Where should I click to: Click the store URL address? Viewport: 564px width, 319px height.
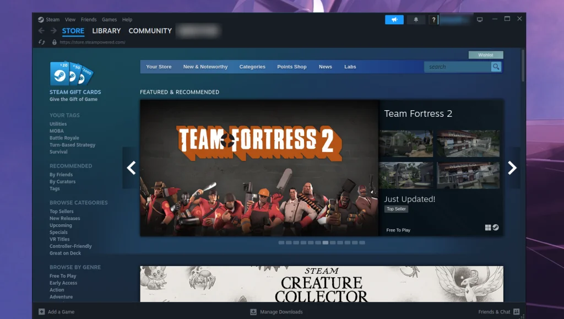click(x=93, y=42)
